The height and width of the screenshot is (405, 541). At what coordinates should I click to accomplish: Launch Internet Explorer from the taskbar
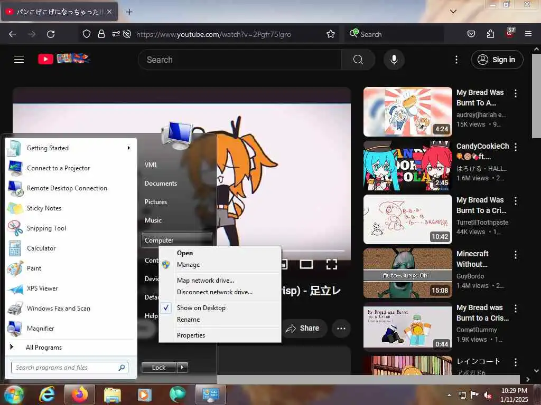[47, 394]
